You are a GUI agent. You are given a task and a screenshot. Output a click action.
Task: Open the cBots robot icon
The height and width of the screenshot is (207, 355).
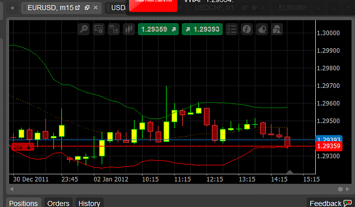[262, 29]
